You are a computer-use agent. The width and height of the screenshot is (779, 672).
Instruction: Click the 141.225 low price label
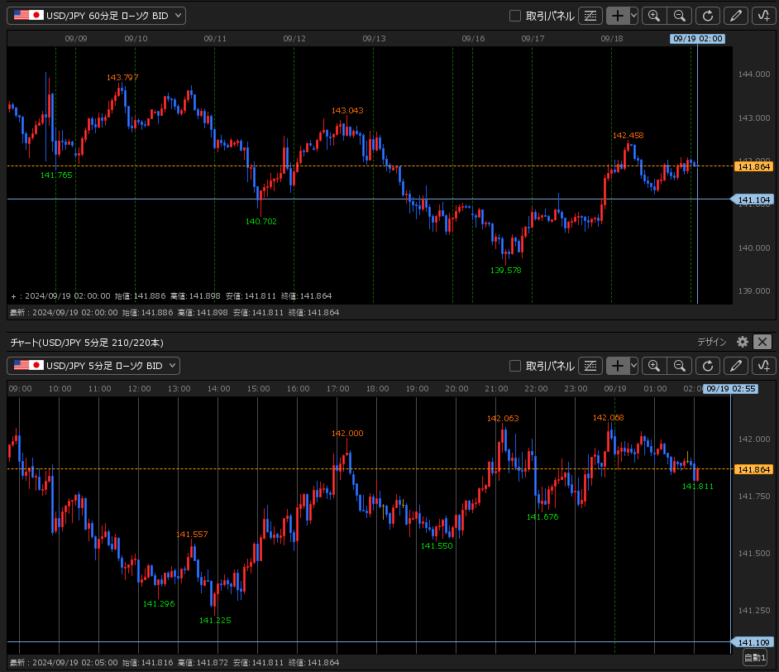coord(215,621)
